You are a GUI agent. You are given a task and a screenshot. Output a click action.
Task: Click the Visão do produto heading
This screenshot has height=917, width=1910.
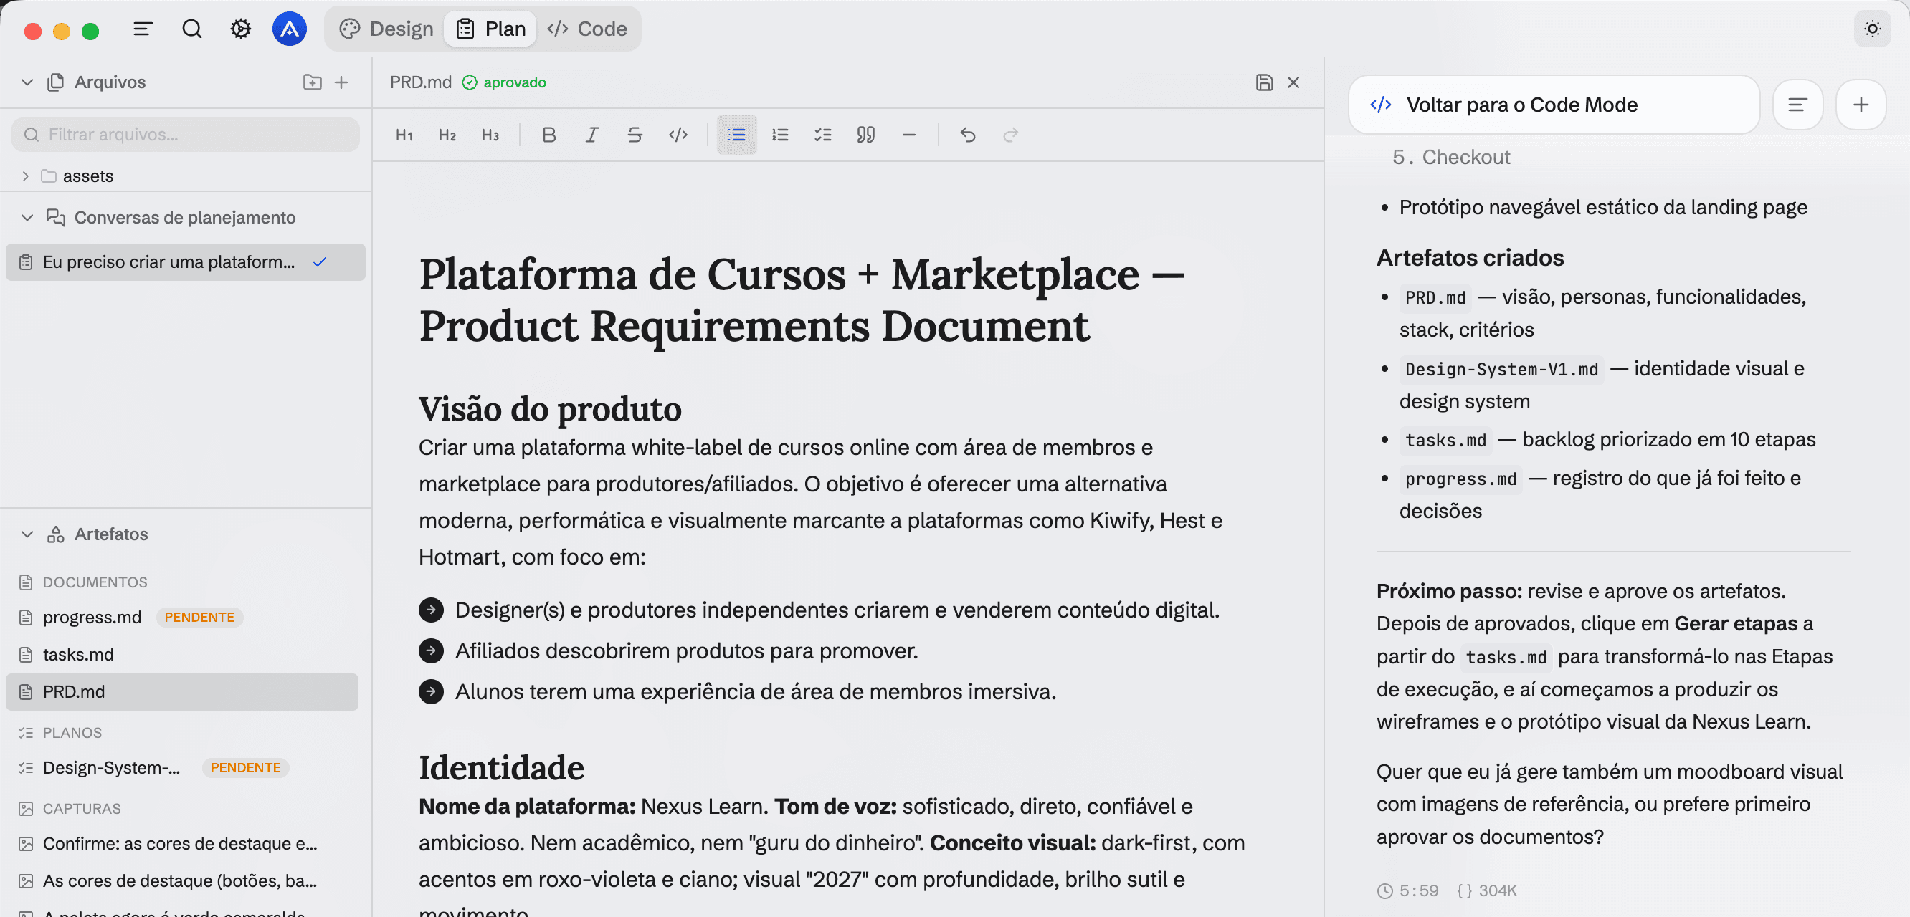coord(550,409)
